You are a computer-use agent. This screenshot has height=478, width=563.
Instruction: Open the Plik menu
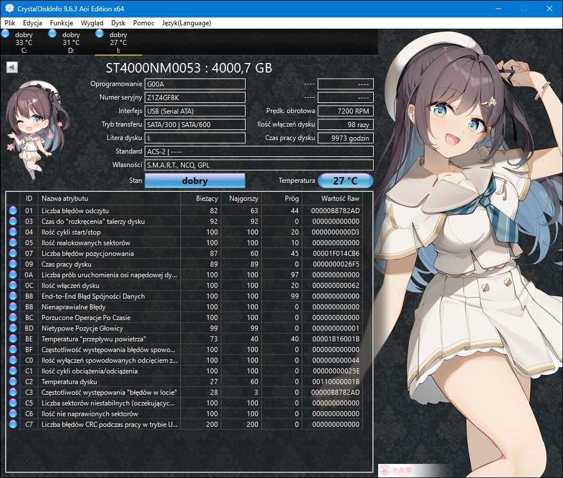coord(10,23)
